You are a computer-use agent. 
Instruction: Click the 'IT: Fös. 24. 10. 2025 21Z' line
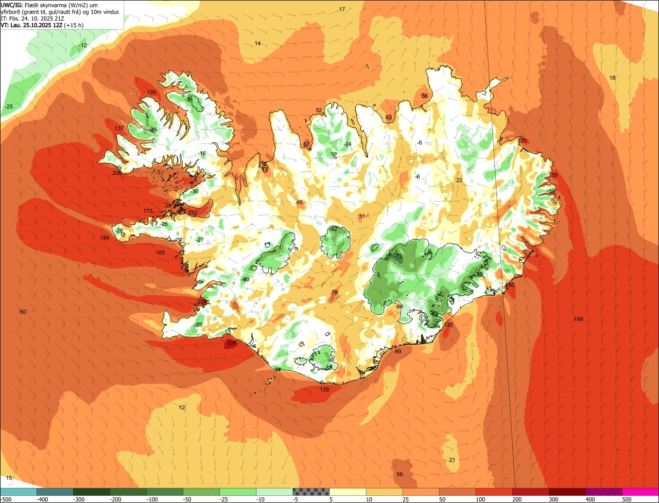[x=32, y=18]
